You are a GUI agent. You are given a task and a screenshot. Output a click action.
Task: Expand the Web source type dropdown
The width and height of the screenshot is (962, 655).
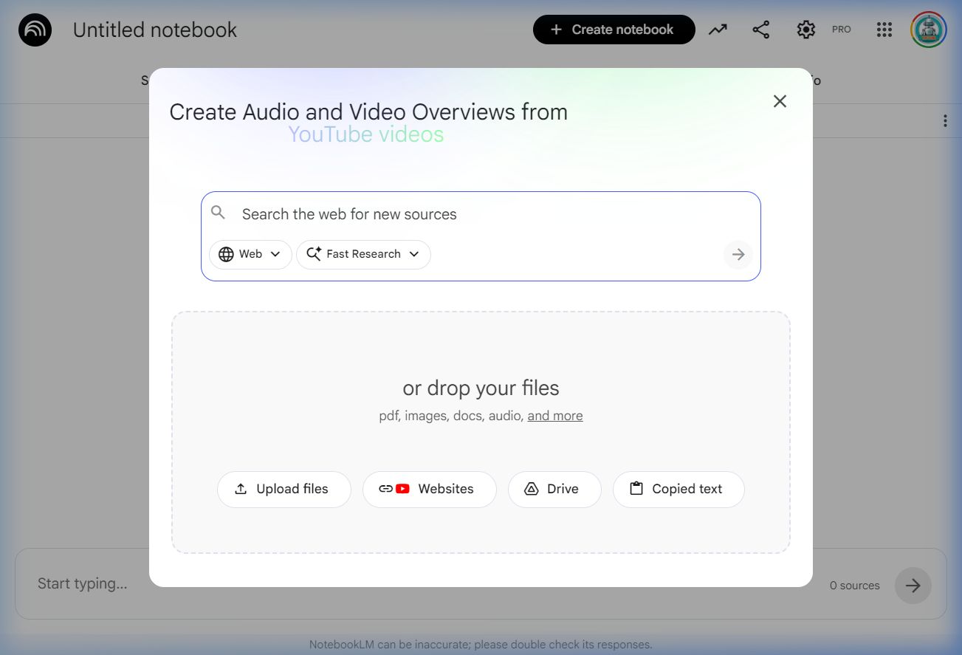tap(250, 254)
